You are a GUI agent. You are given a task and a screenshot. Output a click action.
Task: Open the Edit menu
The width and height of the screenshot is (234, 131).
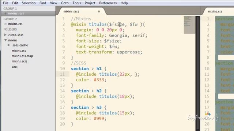pyautogui.click(x=15, y=3)
